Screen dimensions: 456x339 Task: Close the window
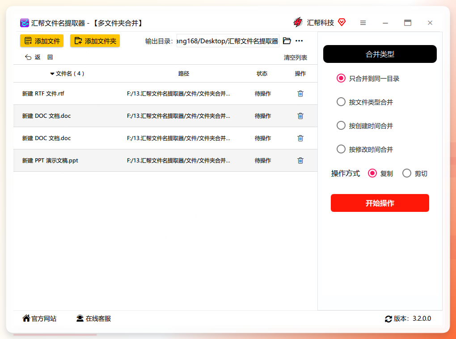tap(430, 23)
